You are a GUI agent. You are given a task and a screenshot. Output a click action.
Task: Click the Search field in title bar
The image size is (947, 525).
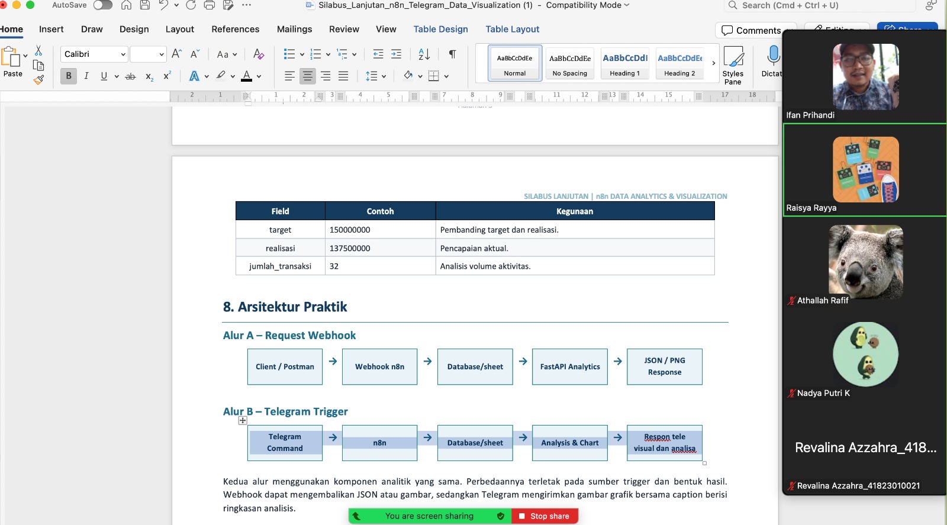(x=820, y=5)
